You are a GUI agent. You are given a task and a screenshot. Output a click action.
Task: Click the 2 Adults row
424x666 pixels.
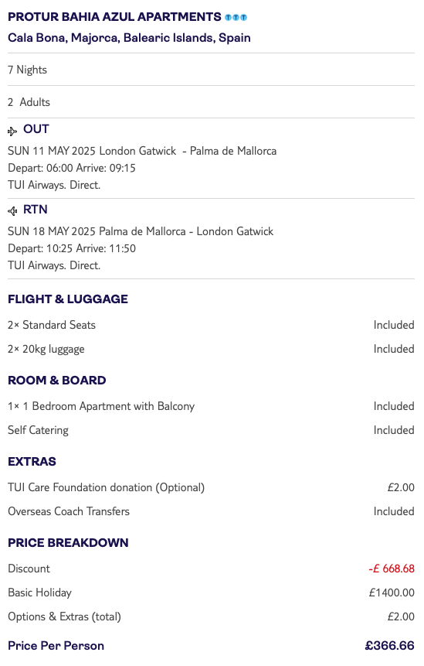tap(211, 102)
